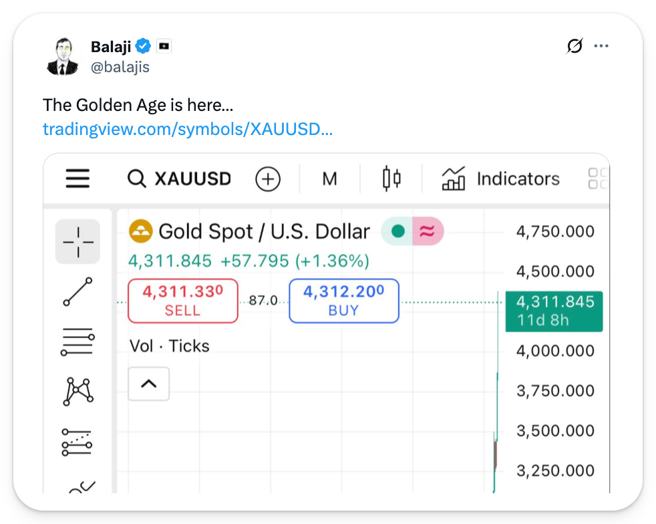Click the red SELL 4,311.33 button

182,301
